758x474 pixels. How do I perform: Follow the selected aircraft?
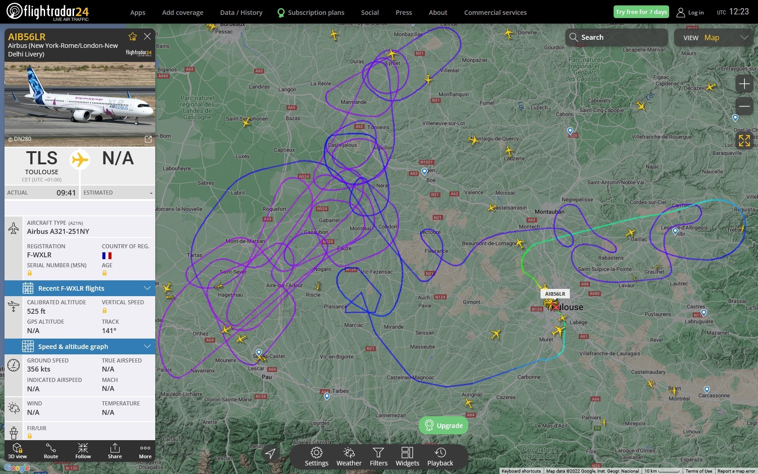[x=83, y=451]
